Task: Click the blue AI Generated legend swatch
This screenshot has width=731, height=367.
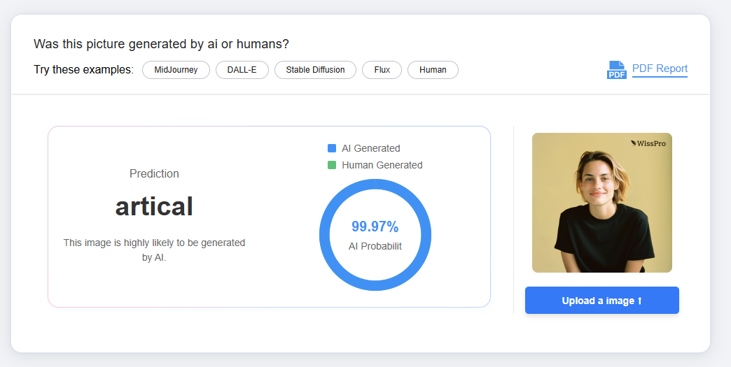Action: click(x=332, y=148)
